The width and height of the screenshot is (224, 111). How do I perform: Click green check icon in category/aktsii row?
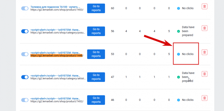tap(178, 77)
